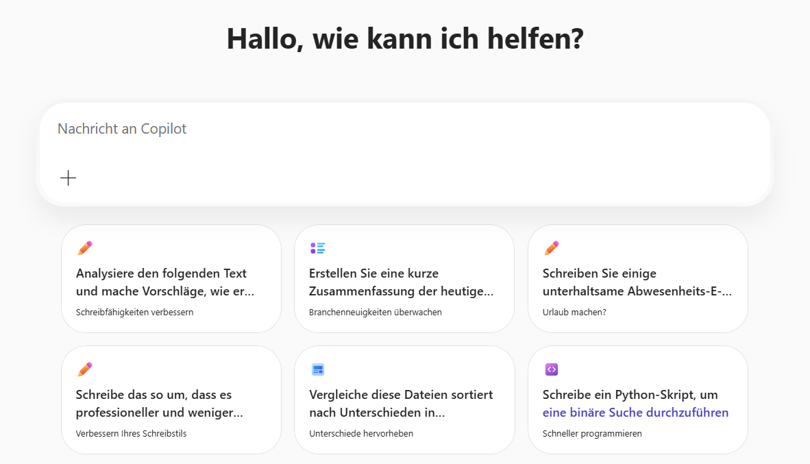Select 'Analysiere den folgenden Text' prompt title
Viewport: 810px width, 464px height.
point(164,282)
